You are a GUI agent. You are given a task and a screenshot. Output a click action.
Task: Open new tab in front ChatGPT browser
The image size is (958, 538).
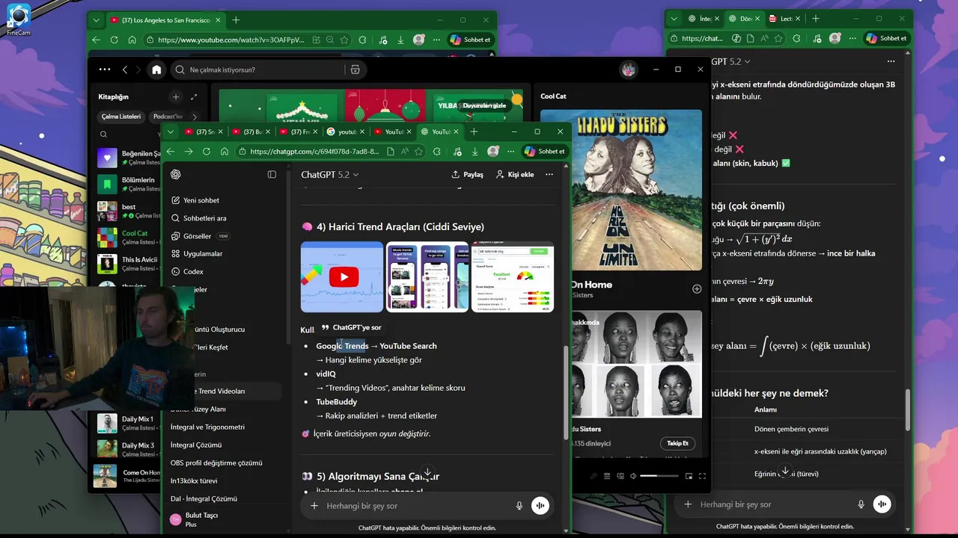(474, 132)
